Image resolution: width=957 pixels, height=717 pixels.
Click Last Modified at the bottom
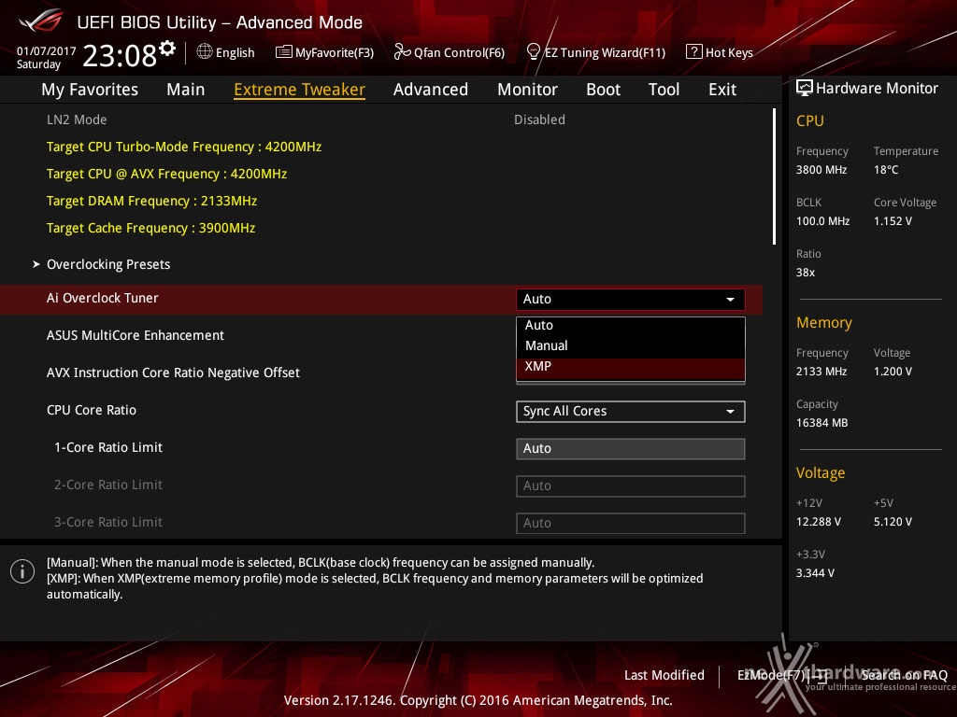click(664, 675)
